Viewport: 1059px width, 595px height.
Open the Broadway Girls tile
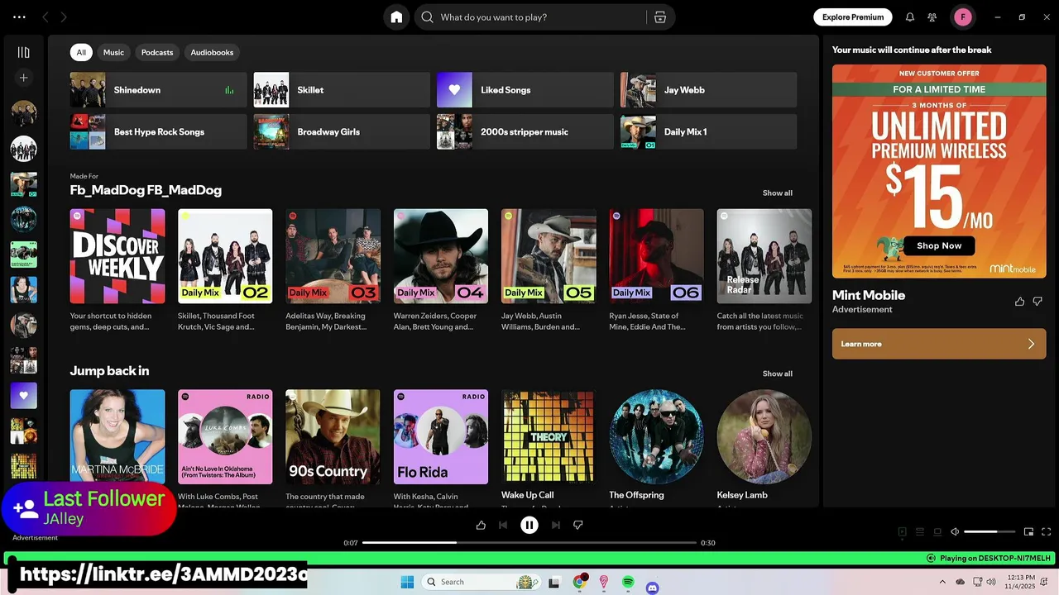pos(342,131)
